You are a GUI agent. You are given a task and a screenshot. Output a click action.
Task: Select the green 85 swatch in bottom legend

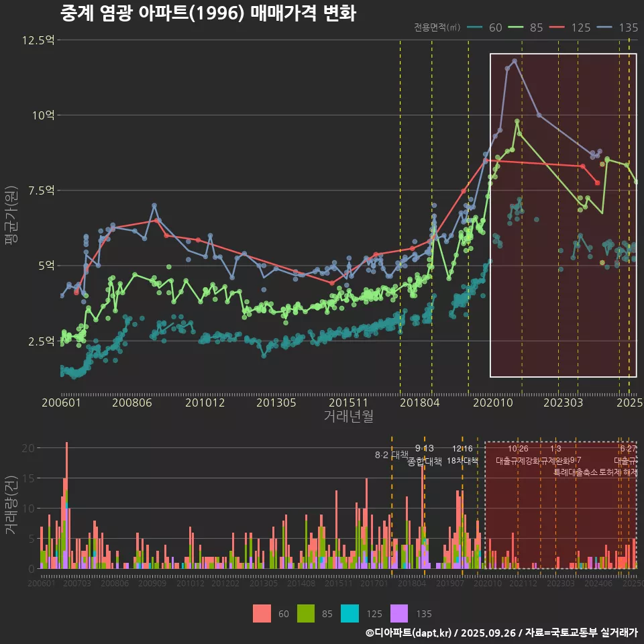pyautogui.click(x=306, y=613)
